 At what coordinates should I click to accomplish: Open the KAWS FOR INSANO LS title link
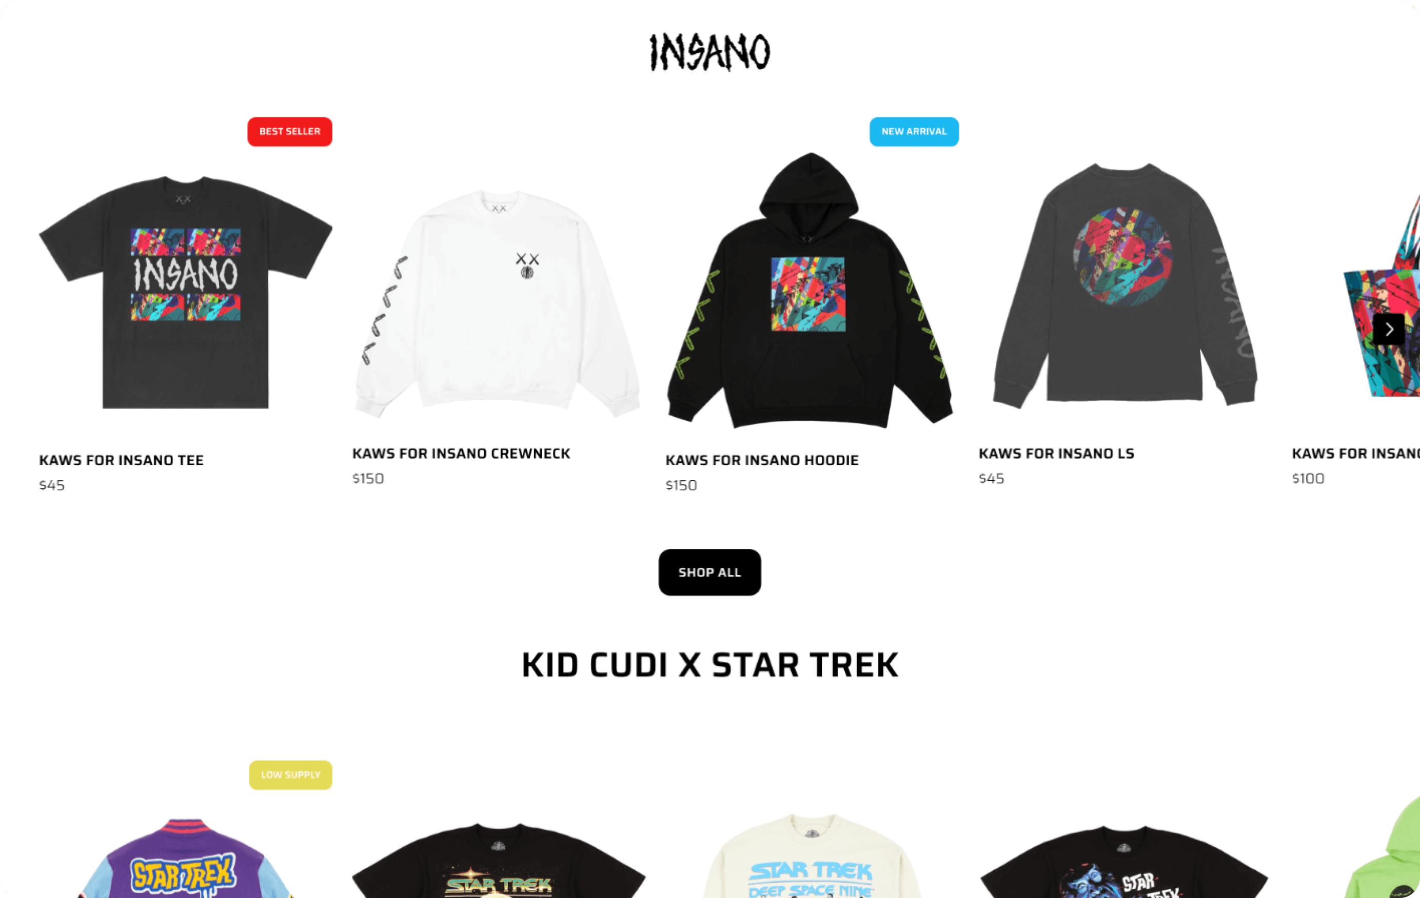(x=1056, y=454)
